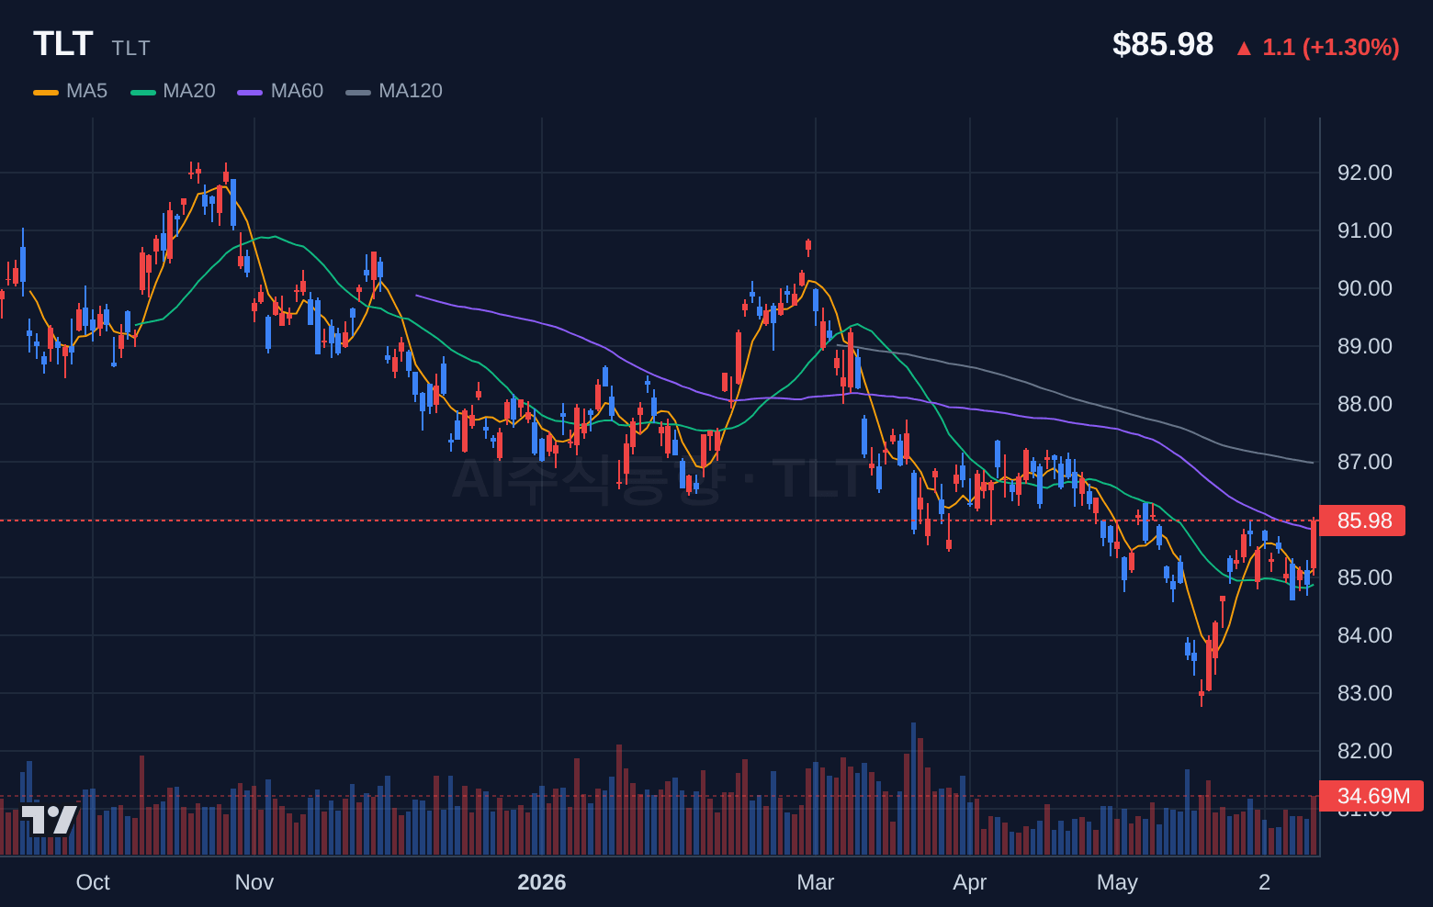This screenshot has width=1433, height=907.
Task: Toggle the MA5 legend entry
Action: point(71,91)
